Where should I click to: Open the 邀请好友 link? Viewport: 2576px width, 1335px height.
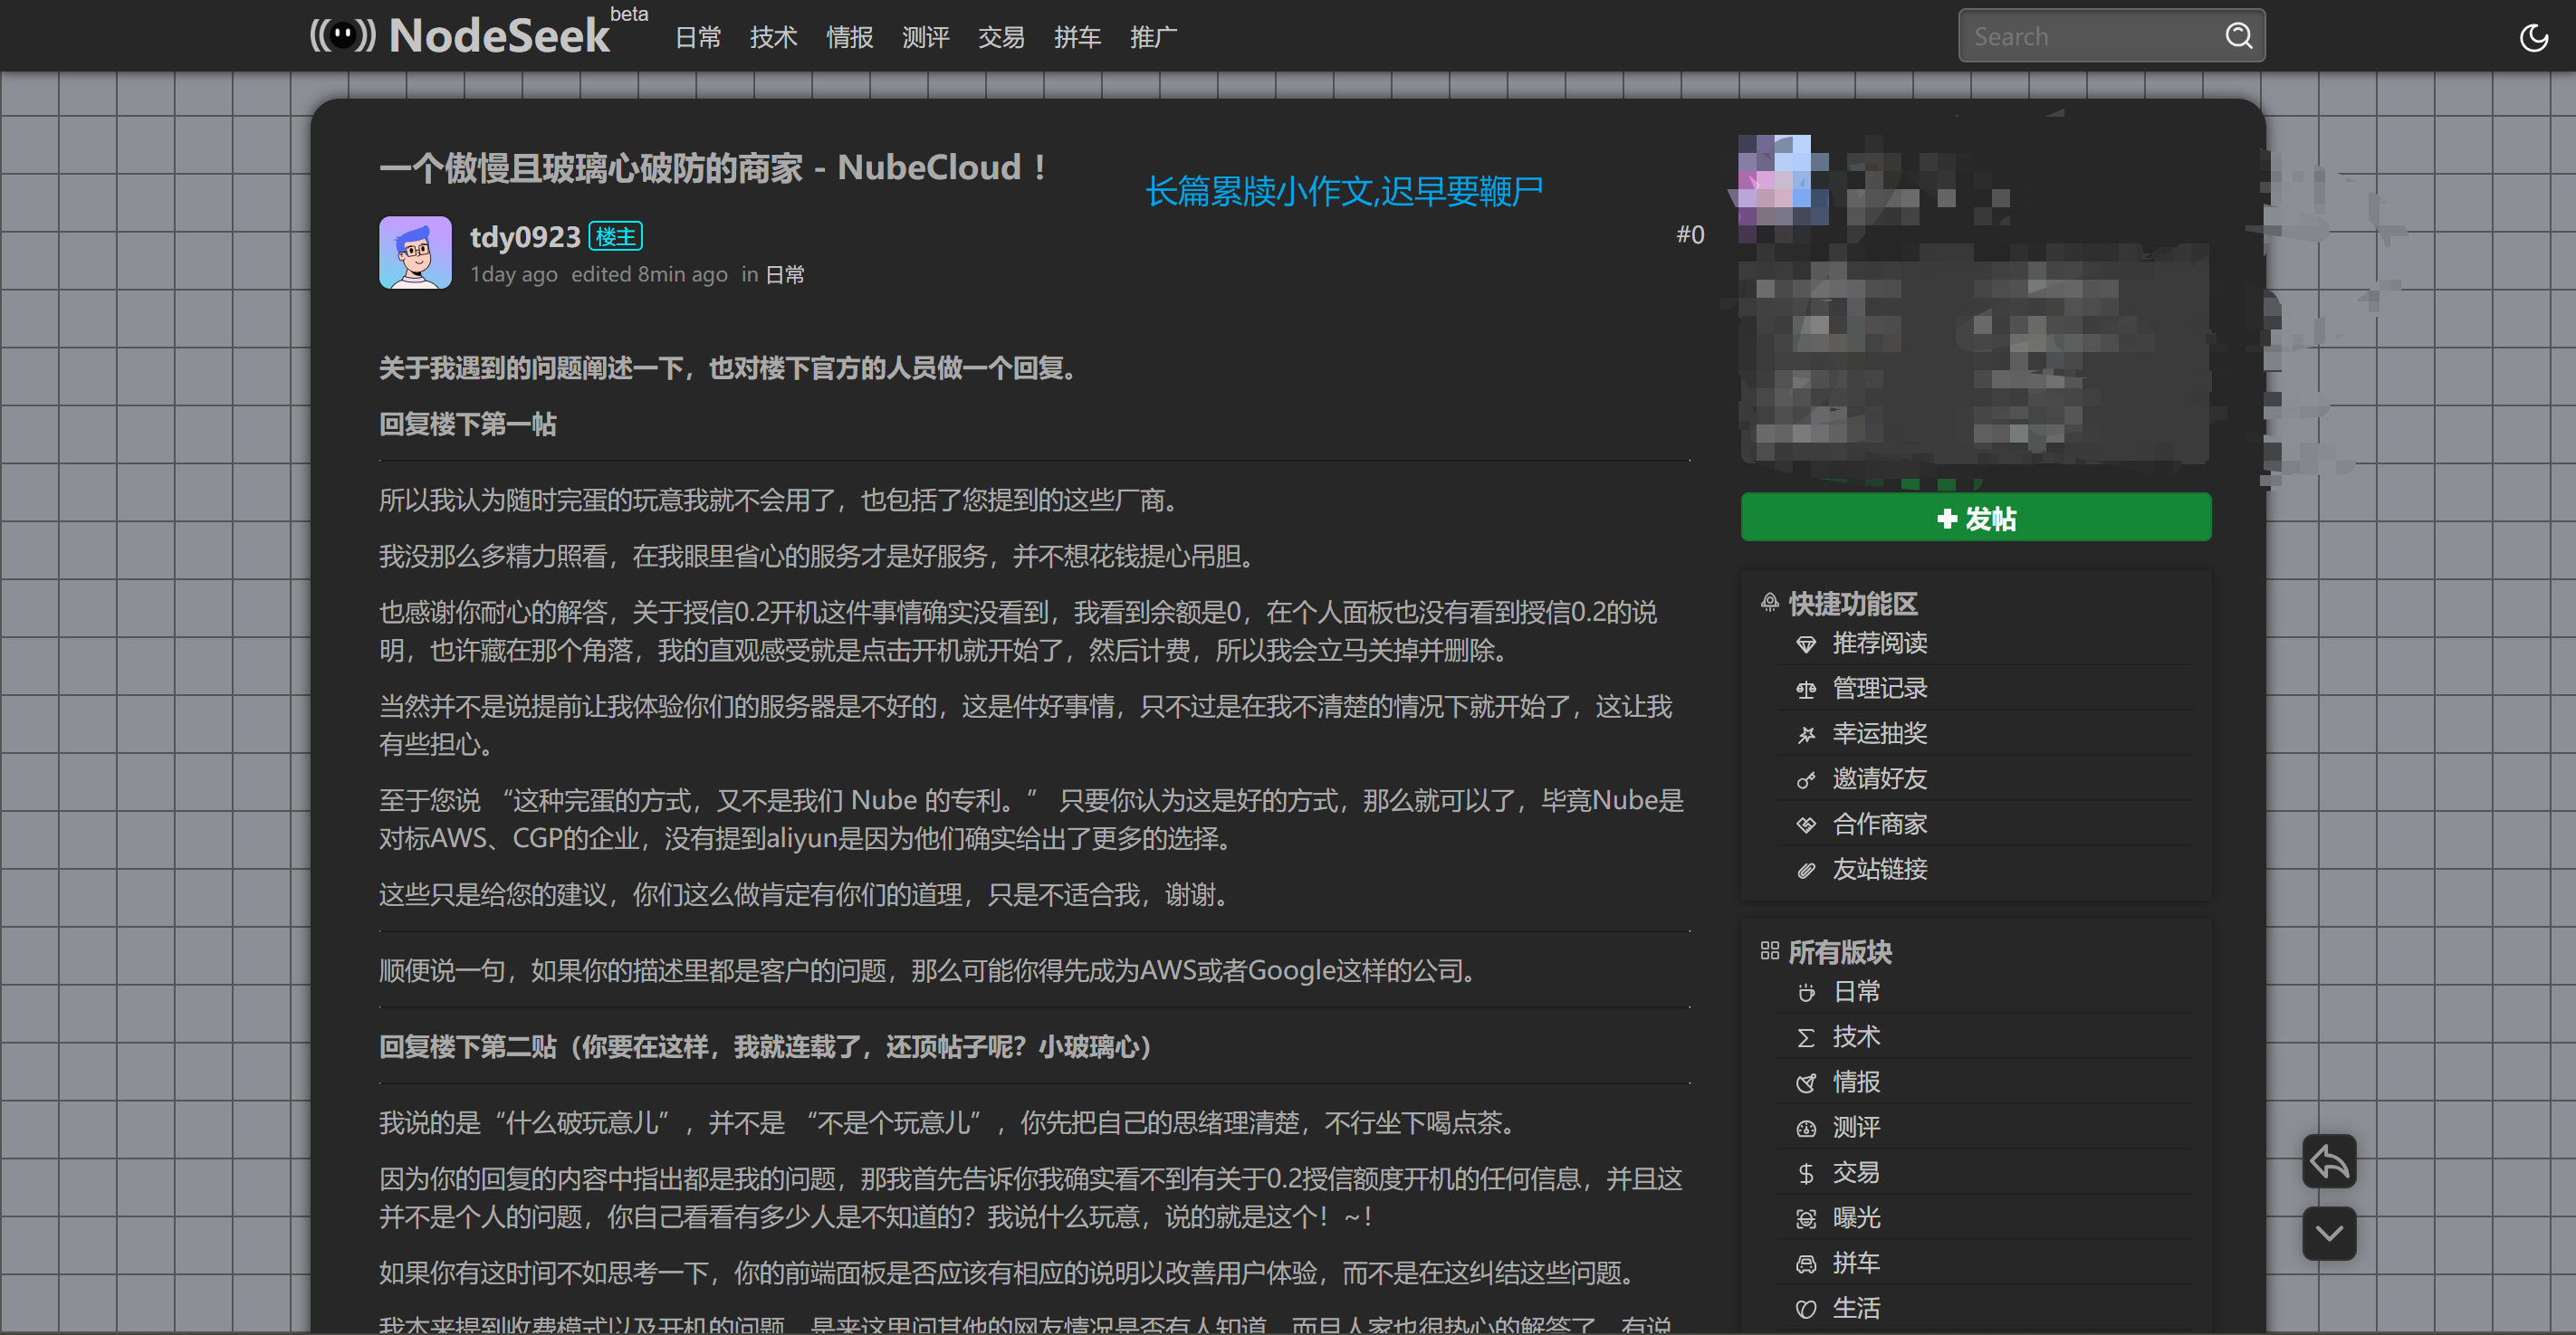coord(1879,779)
